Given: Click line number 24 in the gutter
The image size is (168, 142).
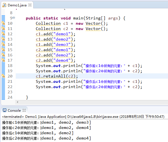Looking at the screenshot, I should pyautogui.click(x=10, y=97).
